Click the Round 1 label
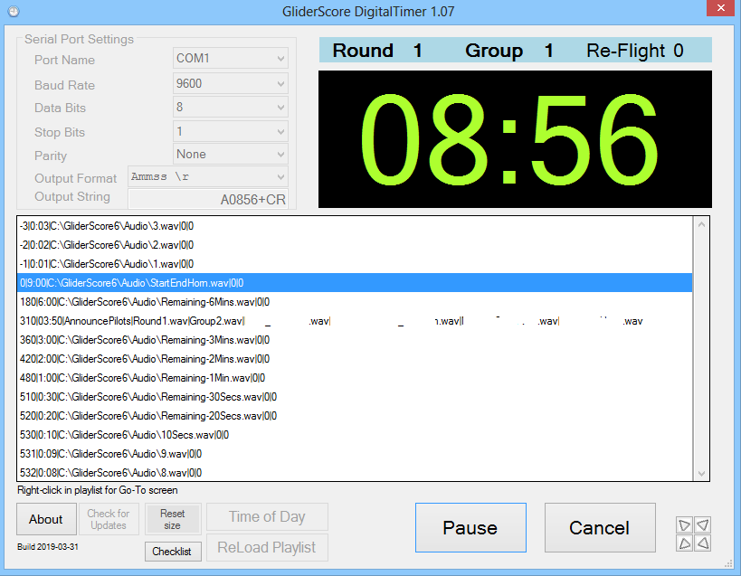Screen dimensions: 741x576 click(x=377, y=51)
